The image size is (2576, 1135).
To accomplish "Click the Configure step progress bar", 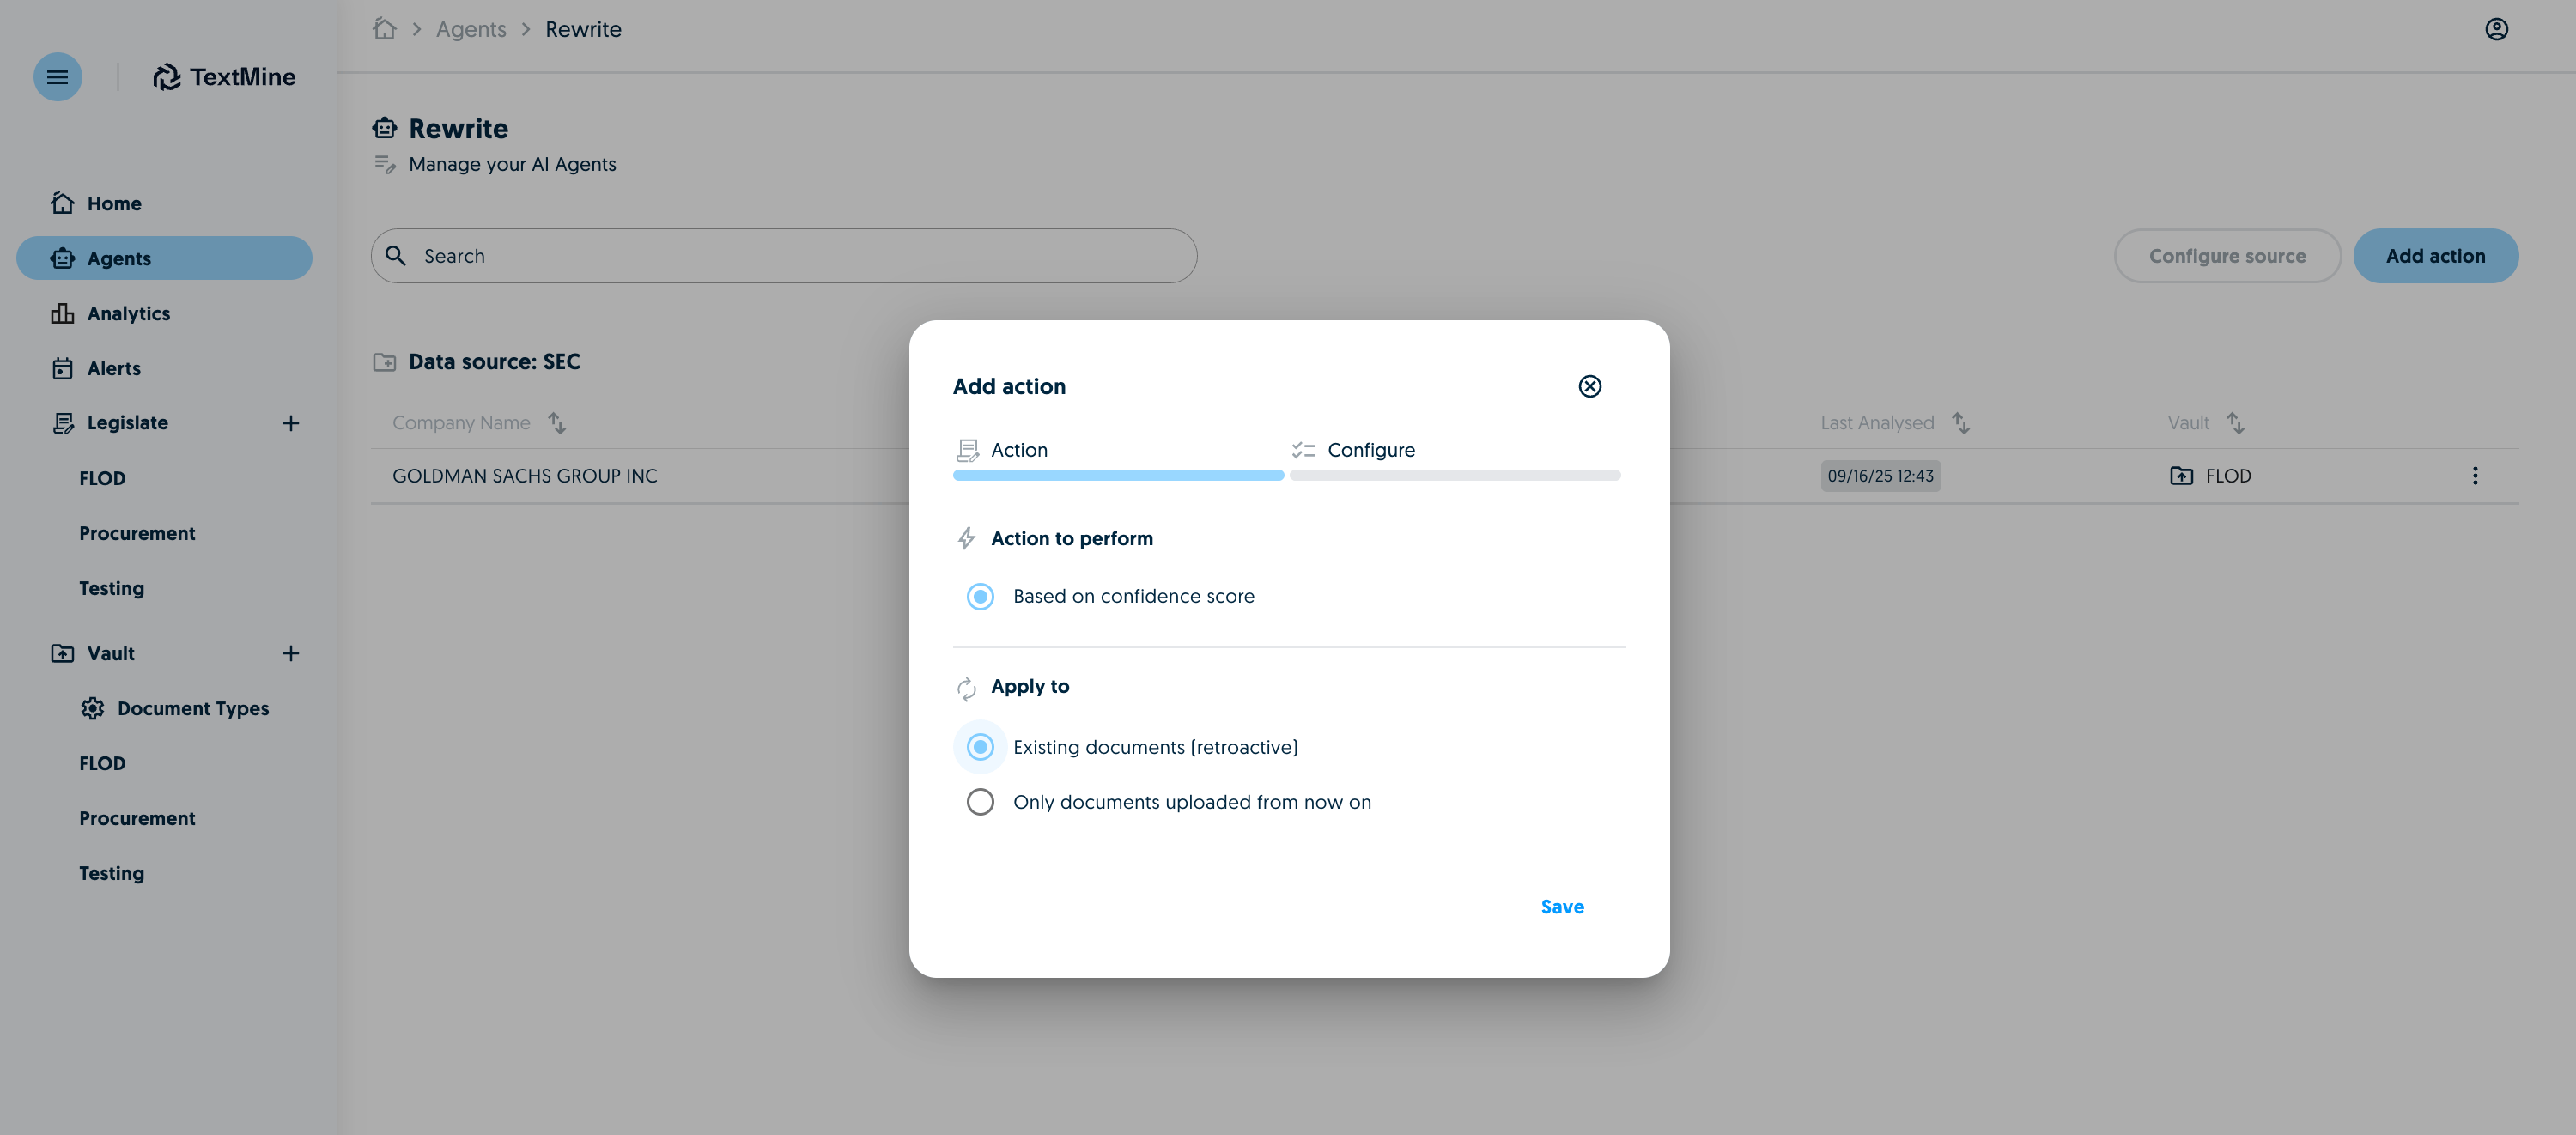I will pyautogui.click(x=1455, y=476).
